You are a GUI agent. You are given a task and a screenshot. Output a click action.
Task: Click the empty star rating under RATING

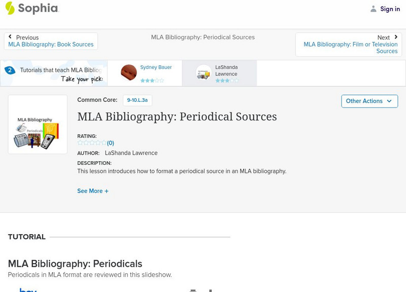(92, 143)
